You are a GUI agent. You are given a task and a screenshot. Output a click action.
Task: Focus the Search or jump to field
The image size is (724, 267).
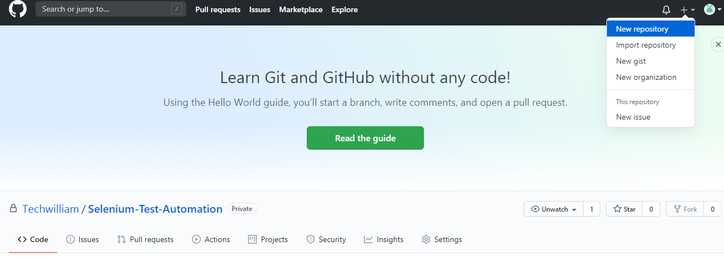click(110, 9)
